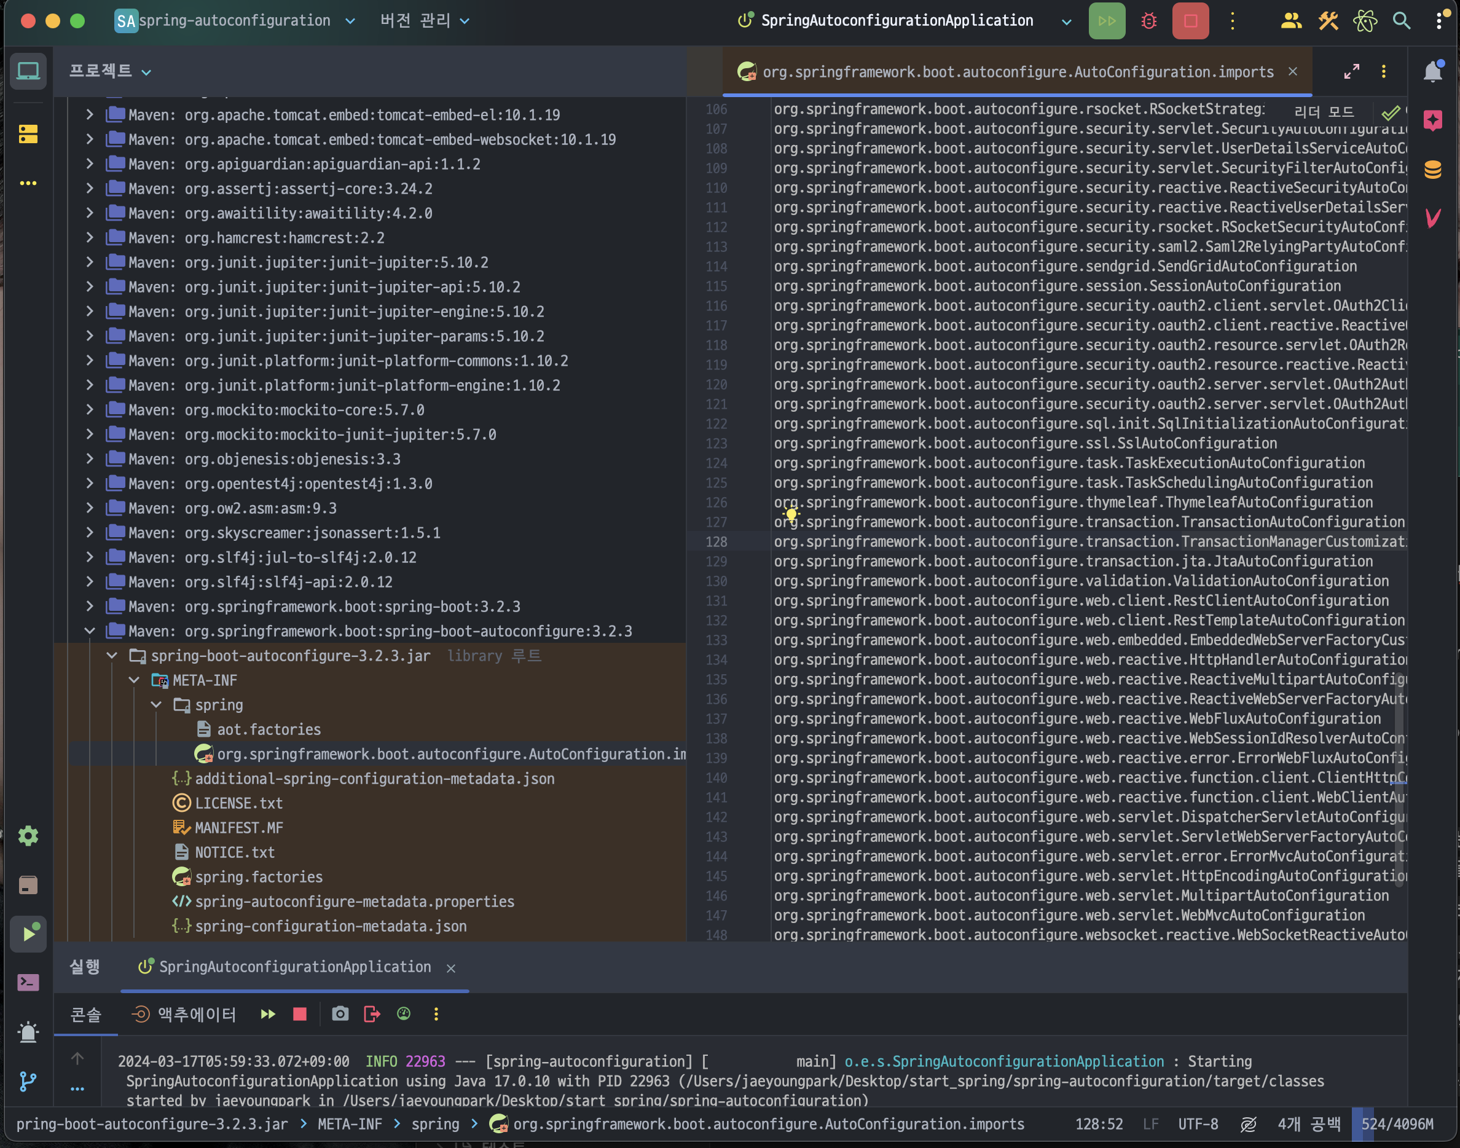Toggle Reader Mode (리더 모드) in editor
Image resolution: width=1460 pixels, height=1148 pixels.
point(1324,112)
